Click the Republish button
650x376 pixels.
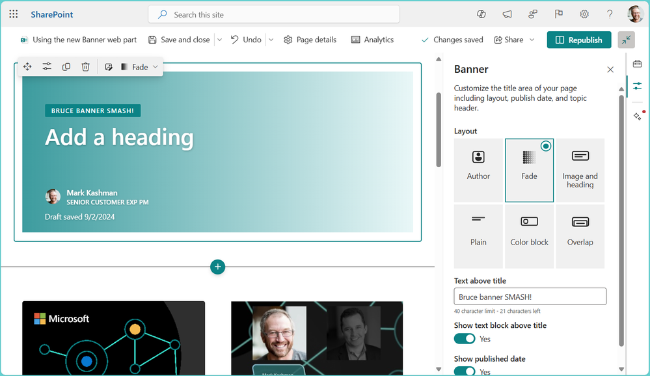[x=578, y=40]
